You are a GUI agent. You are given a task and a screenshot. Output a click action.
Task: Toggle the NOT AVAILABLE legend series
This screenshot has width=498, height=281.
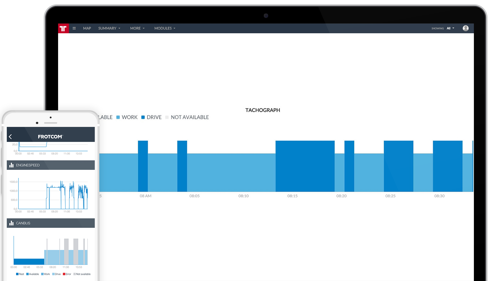click(187, 117)
